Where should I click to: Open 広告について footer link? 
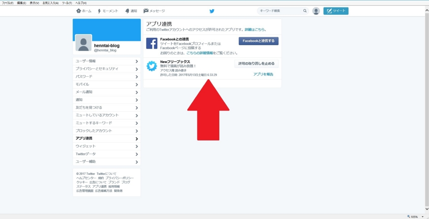click(98, 182)
